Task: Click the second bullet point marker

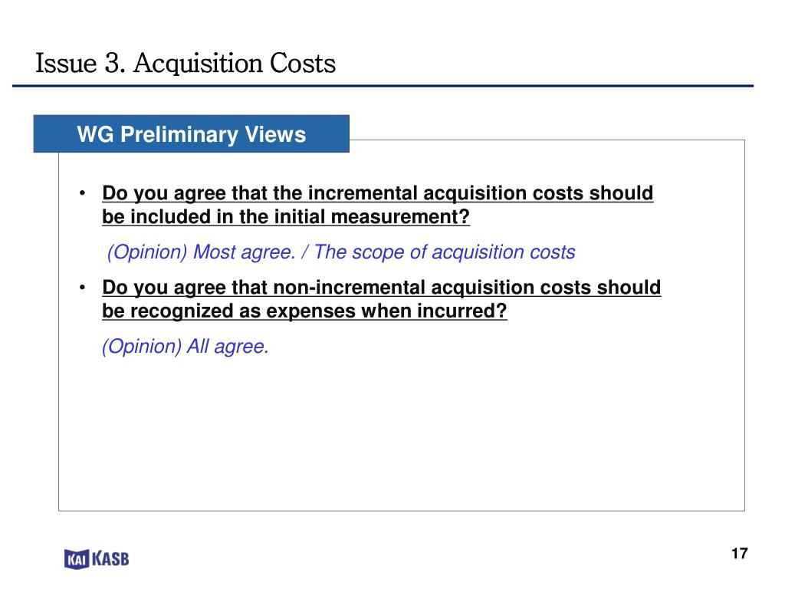Action: [83, 288]
